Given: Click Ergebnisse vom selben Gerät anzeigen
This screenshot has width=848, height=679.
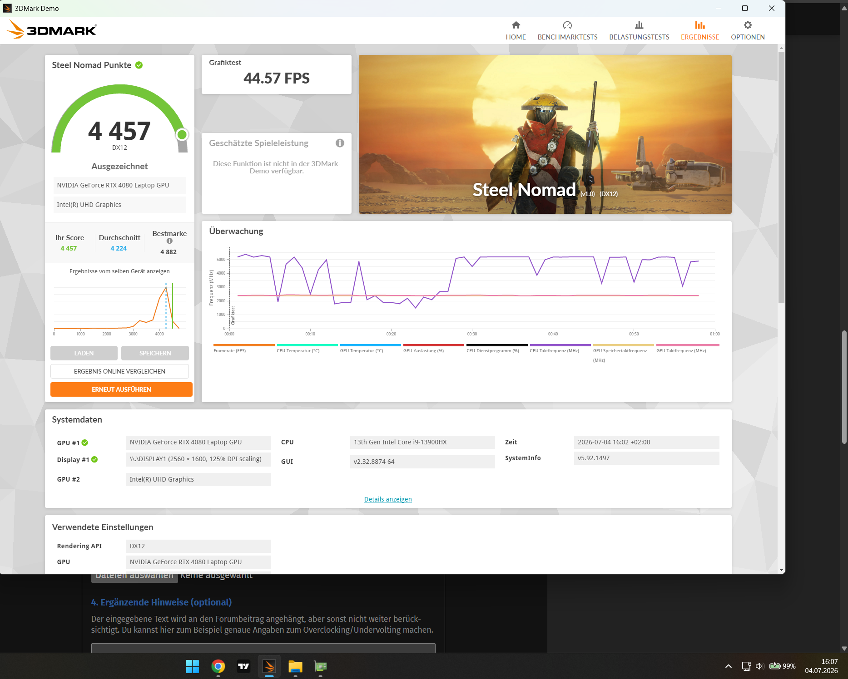Looking at the screenshot, I should 119,271.
